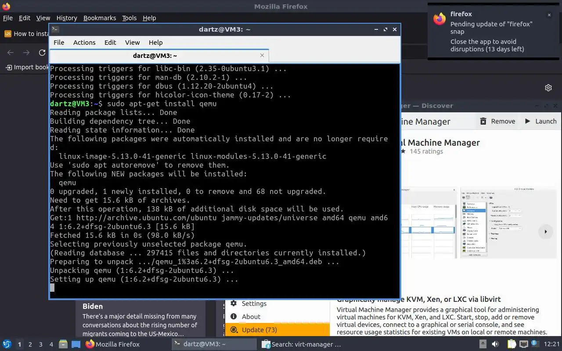Click the update notifier icon in system tray
The height and width of the screenshot is (351, 562).
coord(535,344)
